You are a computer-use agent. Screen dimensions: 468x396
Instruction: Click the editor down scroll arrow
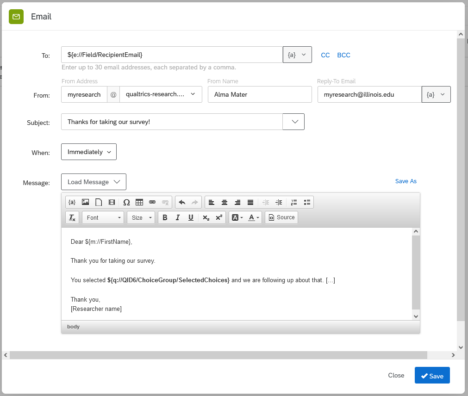[x=416, y=316]
